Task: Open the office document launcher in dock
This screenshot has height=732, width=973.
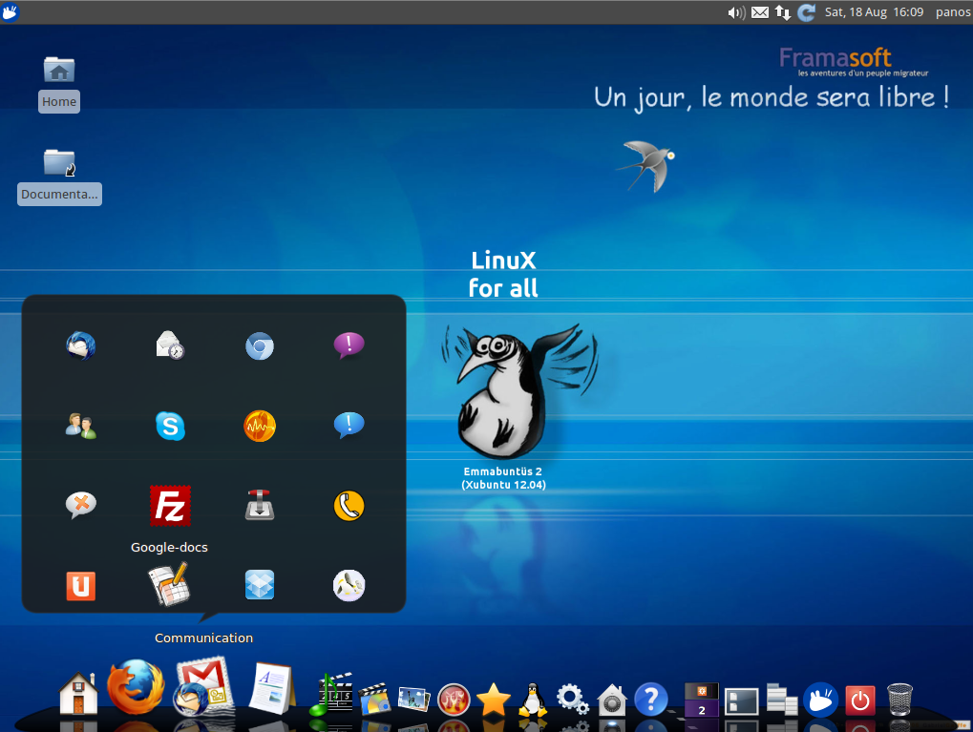Action: tap(271, 688)
